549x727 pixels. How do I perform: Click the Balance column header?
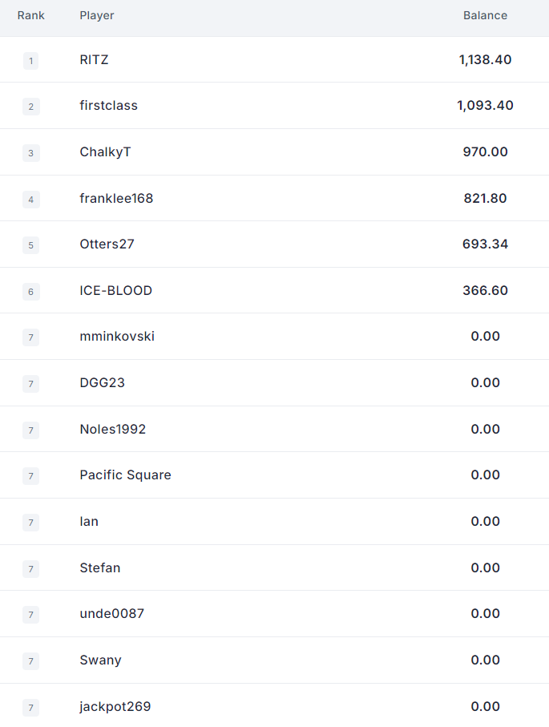click(485, 15)
